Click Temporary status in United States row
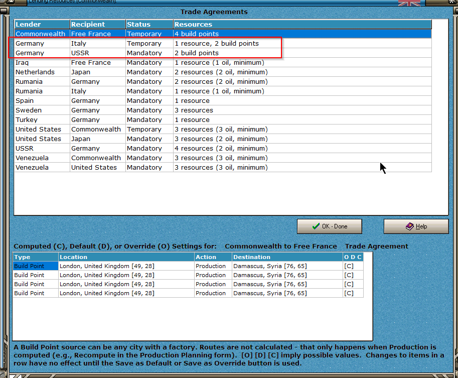458x378 pixels. (149, 130)
